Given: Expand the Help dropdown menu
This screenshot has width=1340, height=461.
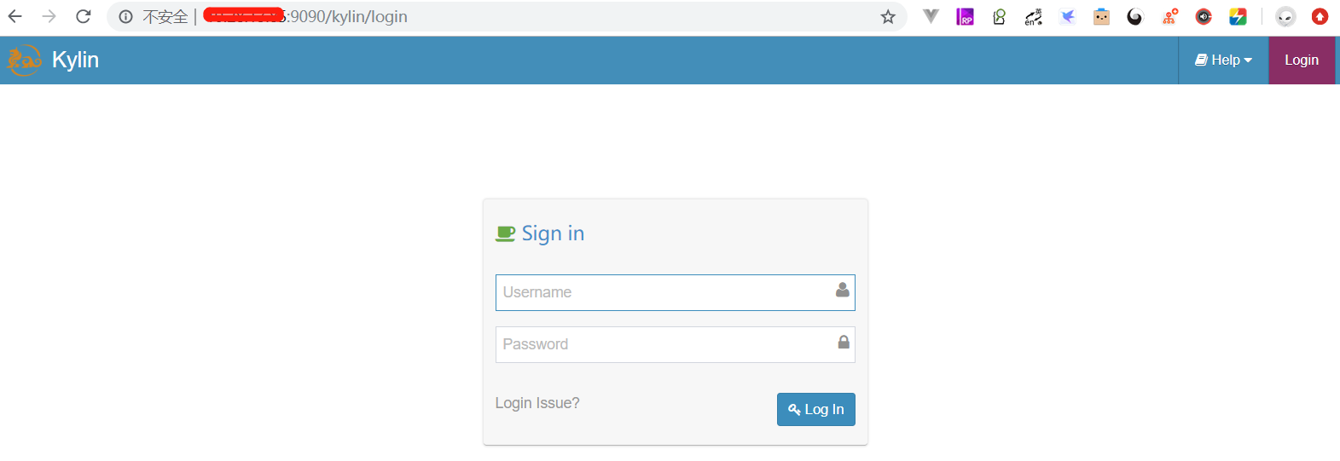Looking at the screenshot, I should click(x=1223, y=60).
